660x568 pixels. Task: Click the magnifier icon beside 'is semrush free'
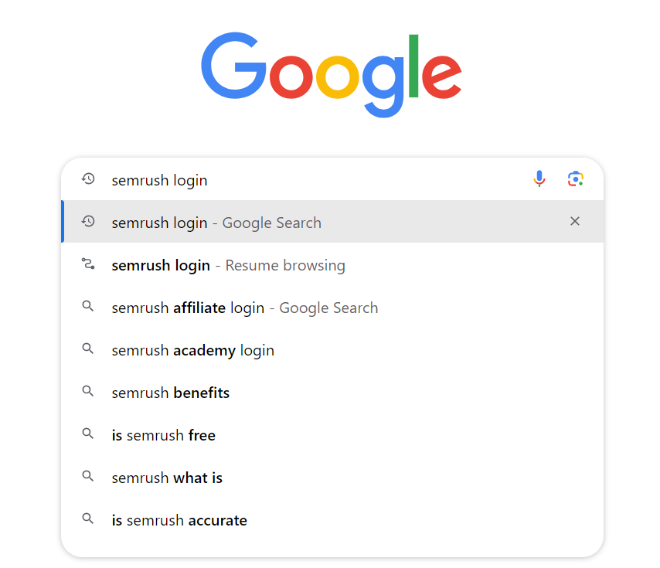87,434
